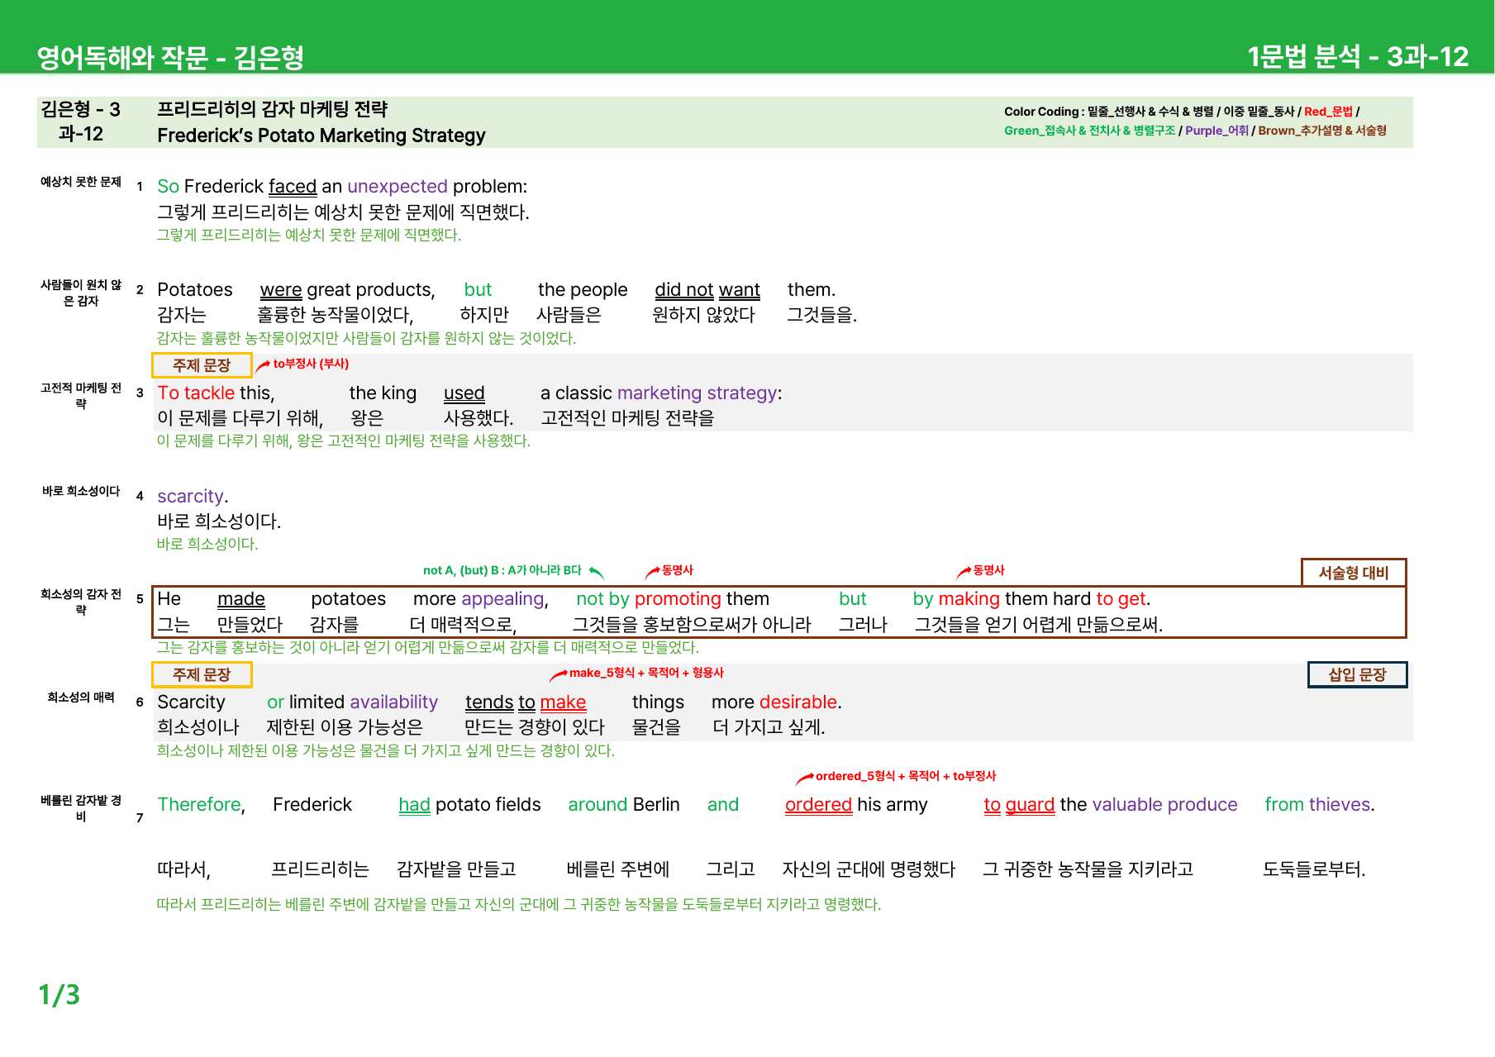Image resolution: width=1495 pixels, height=1057 pixels.
Task: Click the underlined verb used
Action: (x=464, y=393)
